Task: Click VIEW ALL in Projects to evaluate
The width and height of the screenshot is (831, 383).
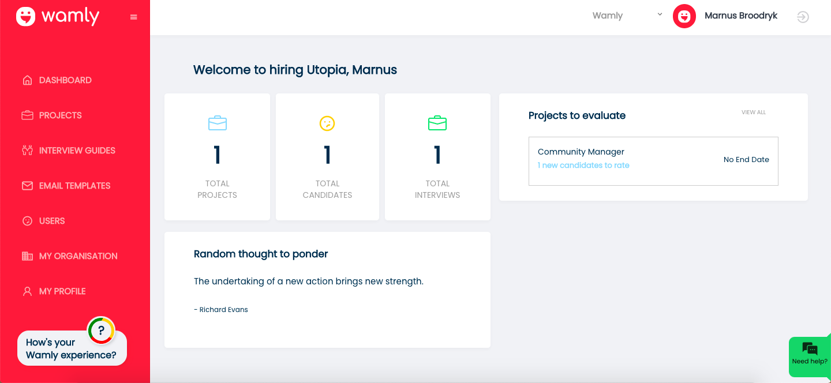Action: click(x=754, y=112)
